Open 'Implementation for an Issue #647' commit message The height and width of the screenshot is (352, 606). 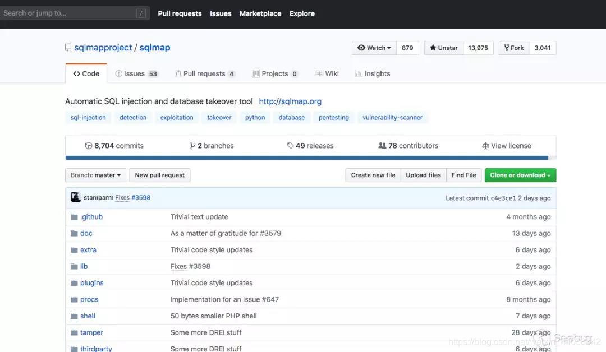224,299
